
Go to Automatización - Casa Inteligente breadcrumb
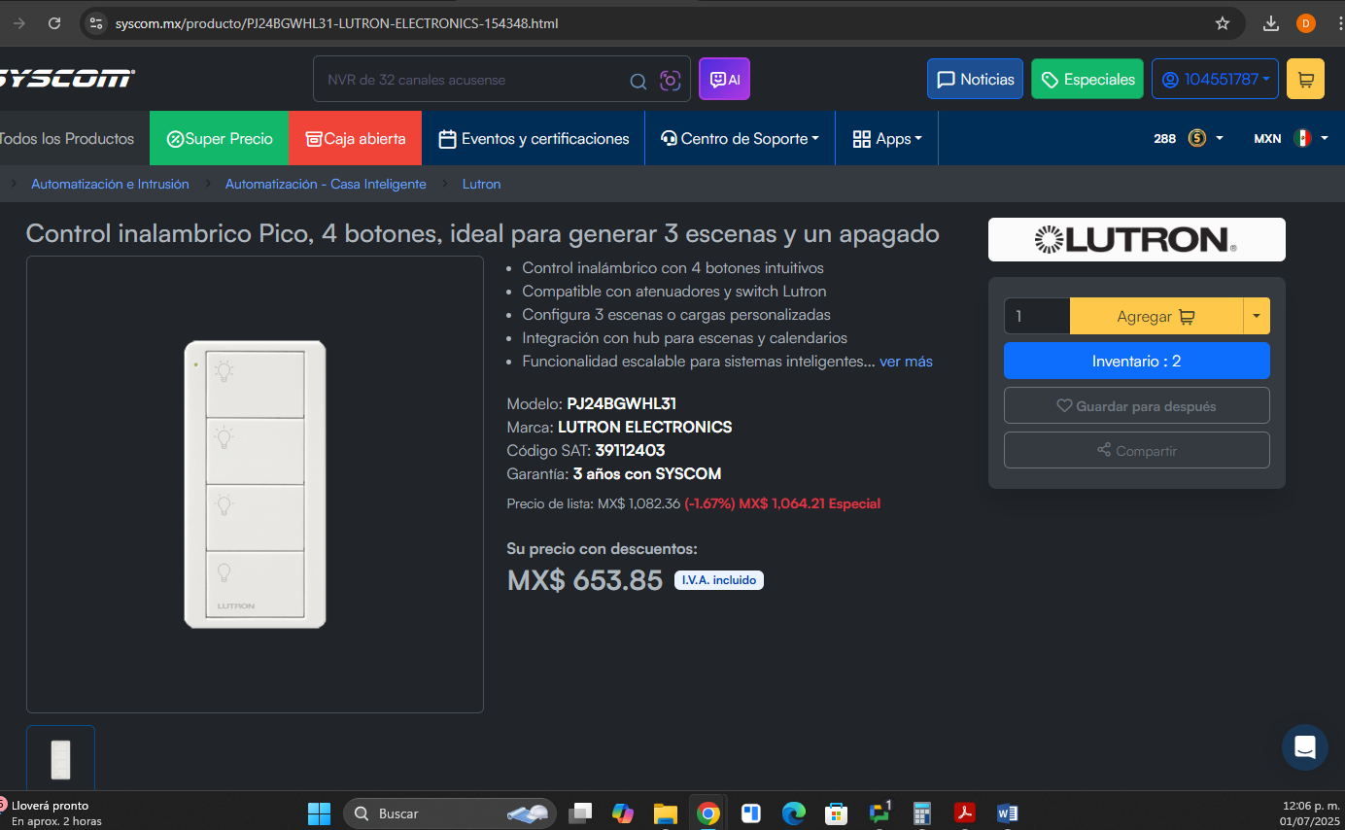pos(326,184)
